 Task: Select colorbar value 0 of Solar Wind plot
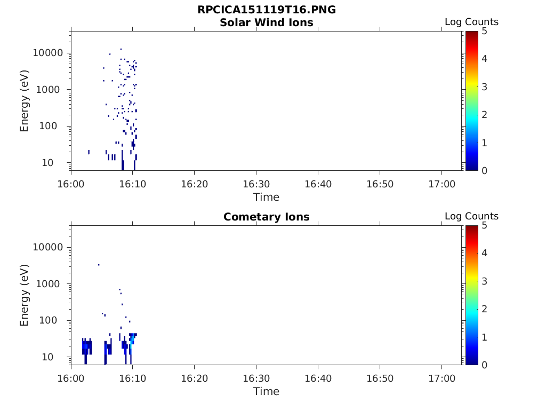[484, 171]
